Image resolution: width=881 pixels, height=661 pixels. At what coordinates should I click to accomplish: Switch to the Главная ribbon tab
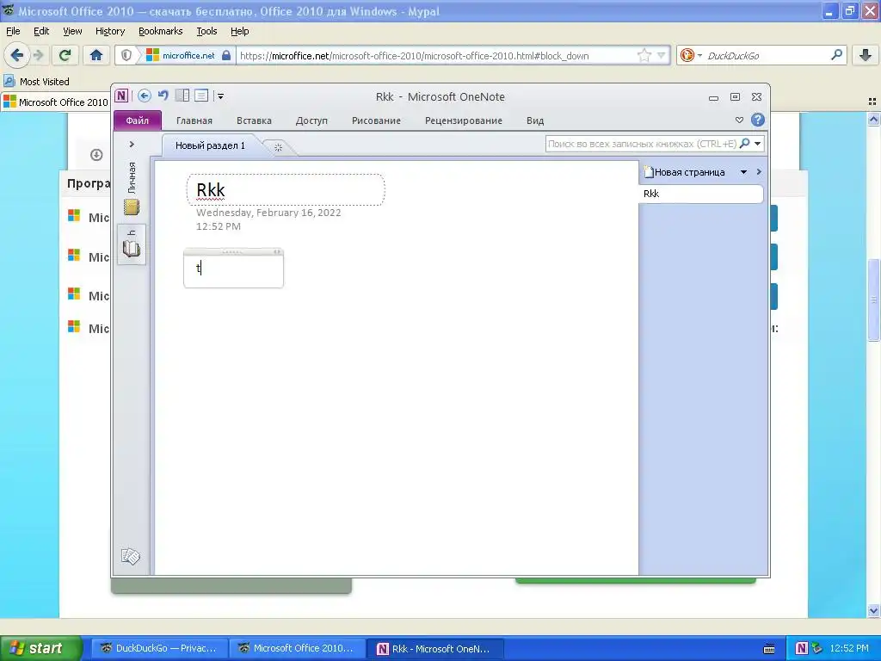pos(194,120)
